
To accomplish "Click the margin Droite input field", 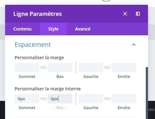I will click(x=124, y=67).
